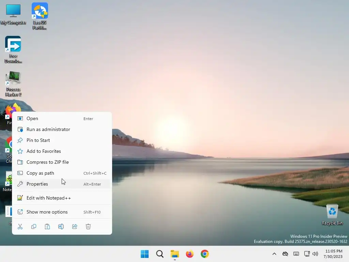
Task: Choose Copy as path
Action: pos(62,173)
